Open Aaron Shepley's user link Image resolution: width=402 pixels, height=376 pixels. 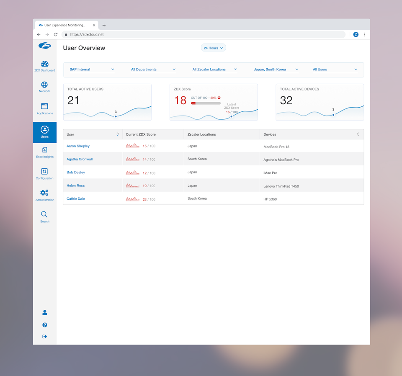tap(78, 146)
